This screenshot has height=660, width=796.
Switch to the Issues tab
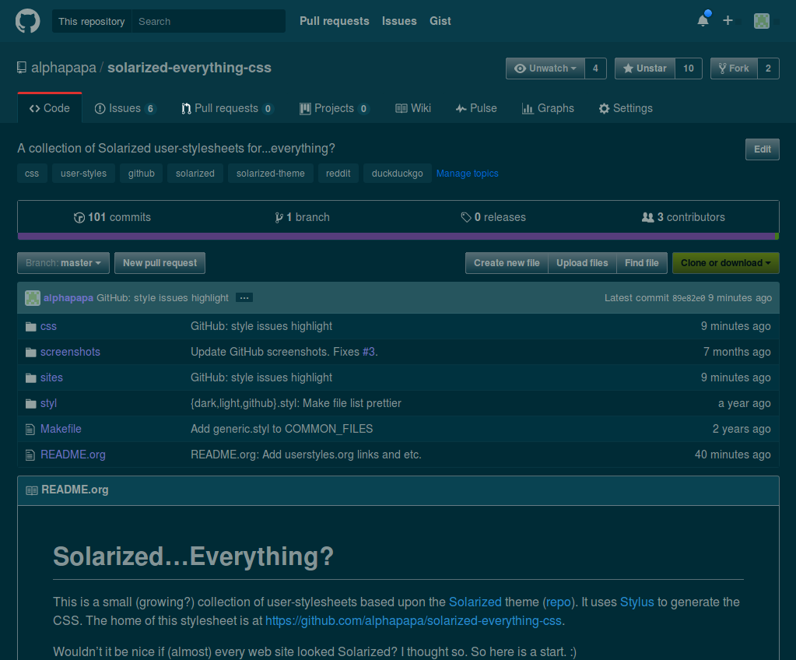(124, 108)
